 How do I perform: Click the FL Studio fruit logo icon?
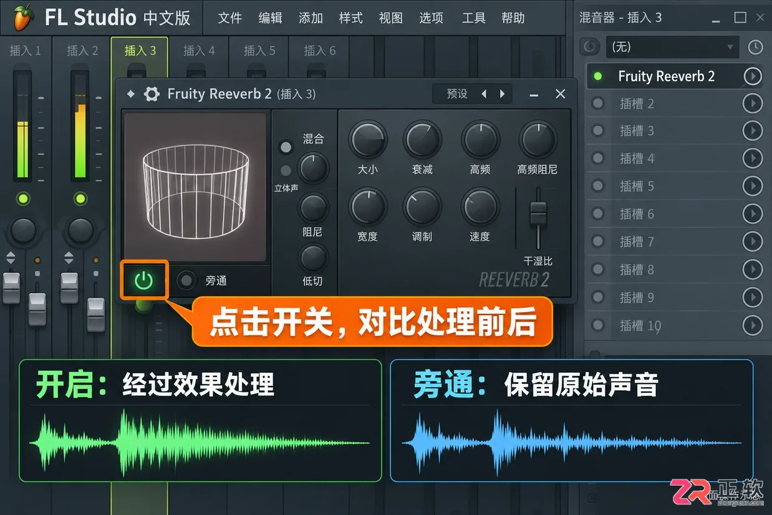pos(22,16)
